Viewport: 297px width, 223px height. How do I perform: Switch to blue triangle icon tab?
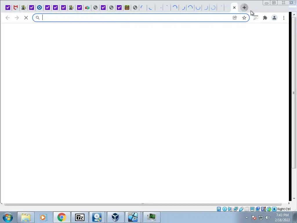click(x=39, y=8)
